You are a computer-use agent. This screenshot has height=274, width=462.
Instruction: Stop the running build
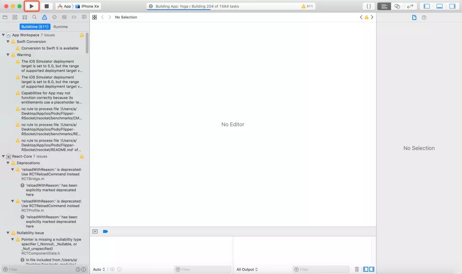pyautogui.click(x=46, y=6)
